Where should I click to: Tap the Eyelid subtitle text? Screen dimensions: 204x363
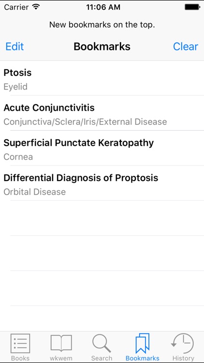coord(15,87)
